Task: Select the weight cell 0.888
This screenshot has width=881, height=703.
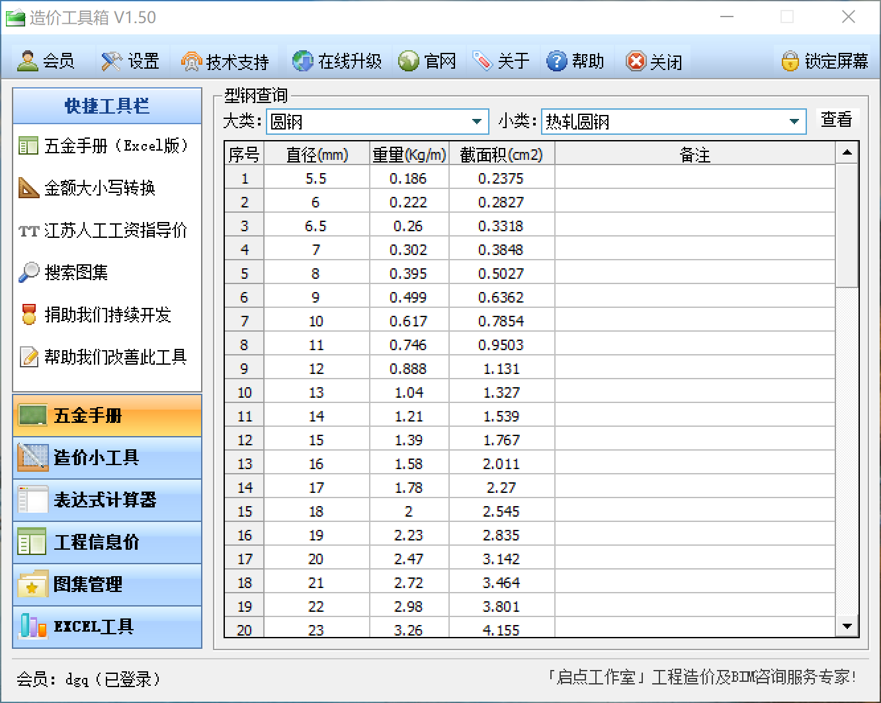Action: click(x=409, y=369)
